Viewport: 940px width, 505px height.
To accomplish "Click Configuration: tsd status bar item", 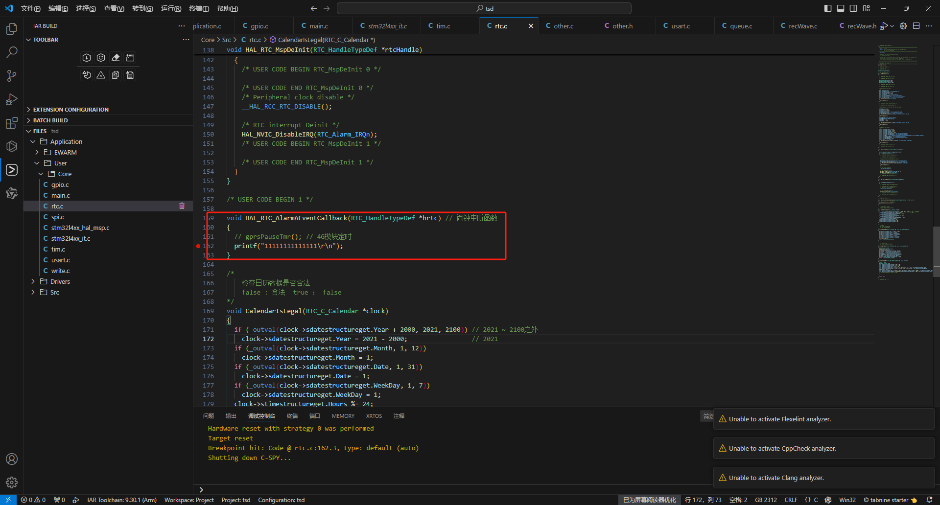I will click(282, 500).
